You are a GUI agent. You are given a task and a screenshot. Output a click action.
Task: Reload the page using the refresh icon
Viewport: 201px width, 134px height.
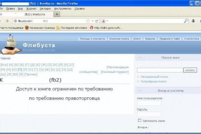(96, 21)
